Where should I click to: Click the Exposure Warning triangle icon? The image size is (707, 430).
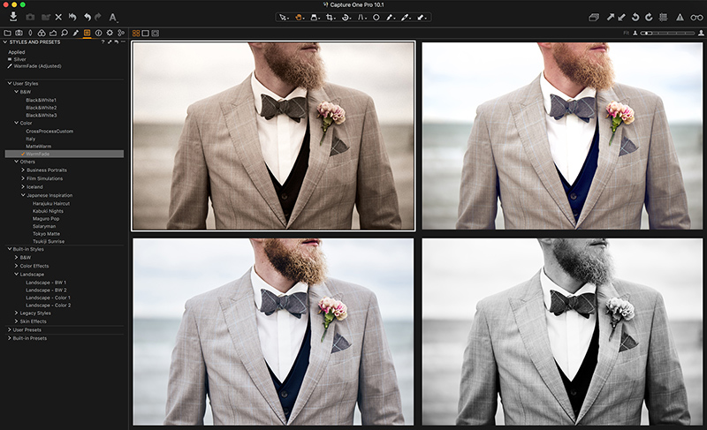tap(680, 17)
